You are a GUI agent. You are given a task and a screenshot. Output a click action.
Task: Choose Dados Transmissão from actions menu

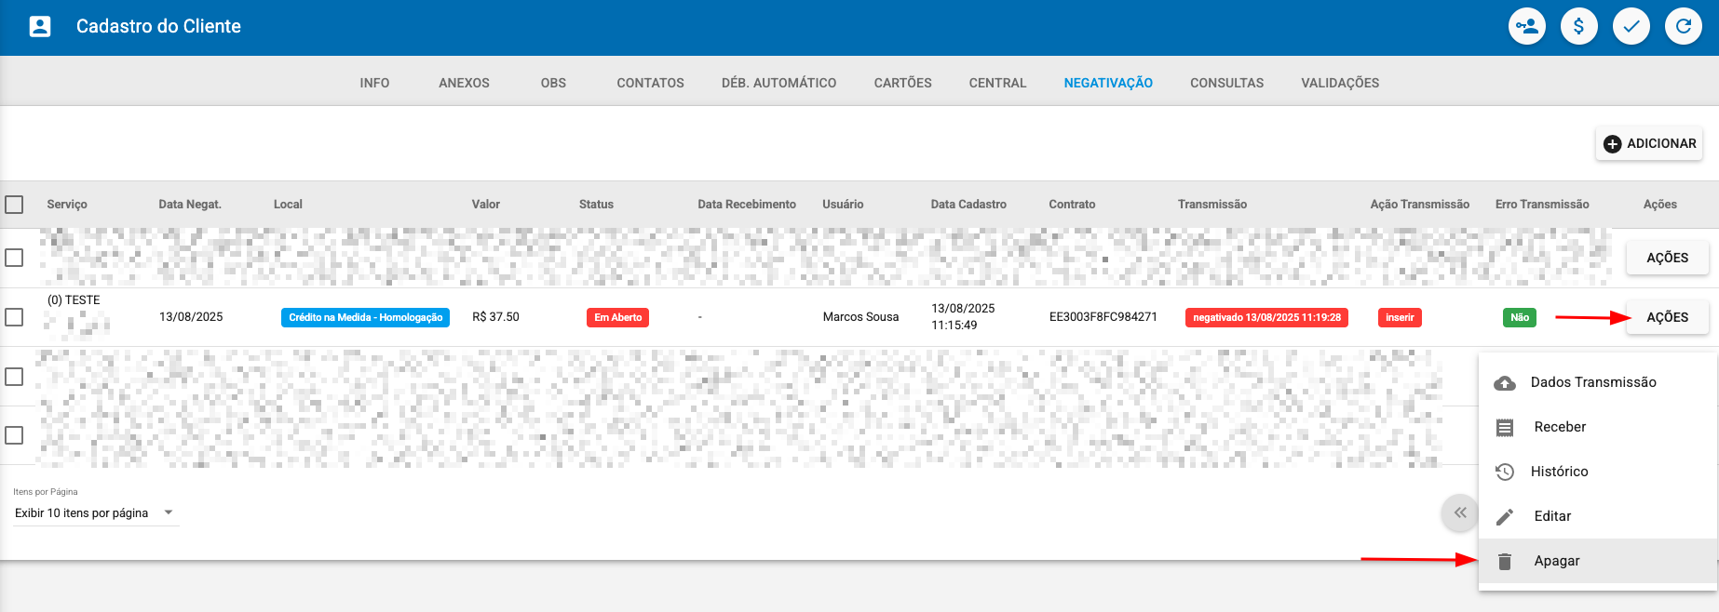(x=1598, y=382)
